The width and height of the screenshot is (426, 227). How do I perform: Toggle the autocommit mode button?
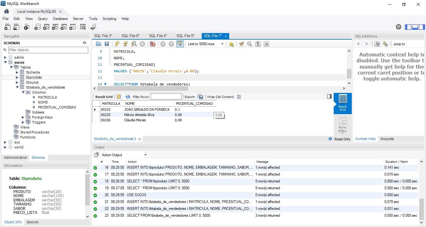point(180,44)
